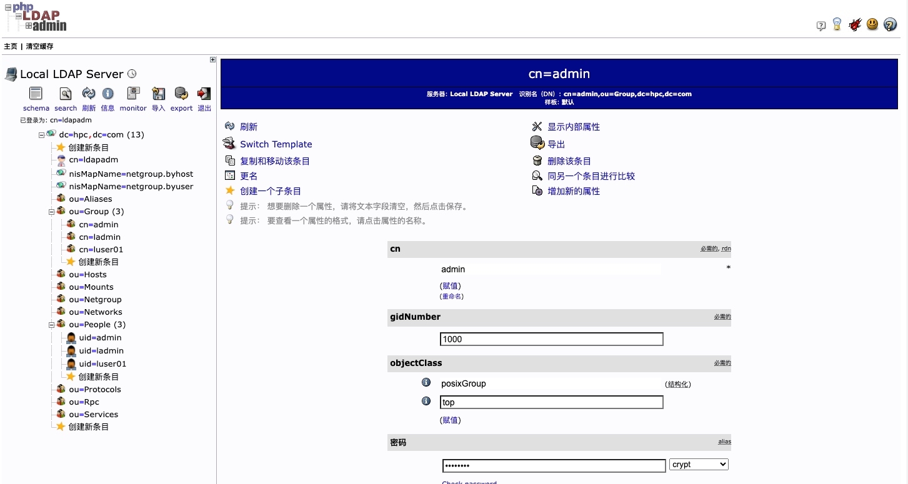Click 主页 in the top menu
The image size is (908, 484).
10,46
